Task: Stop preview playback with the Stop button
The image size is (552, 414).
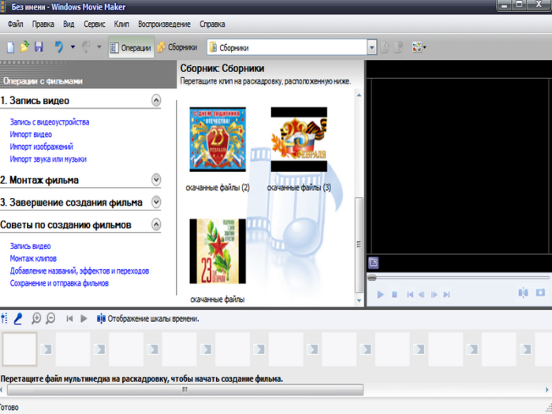Action: [x=394, y=294]
